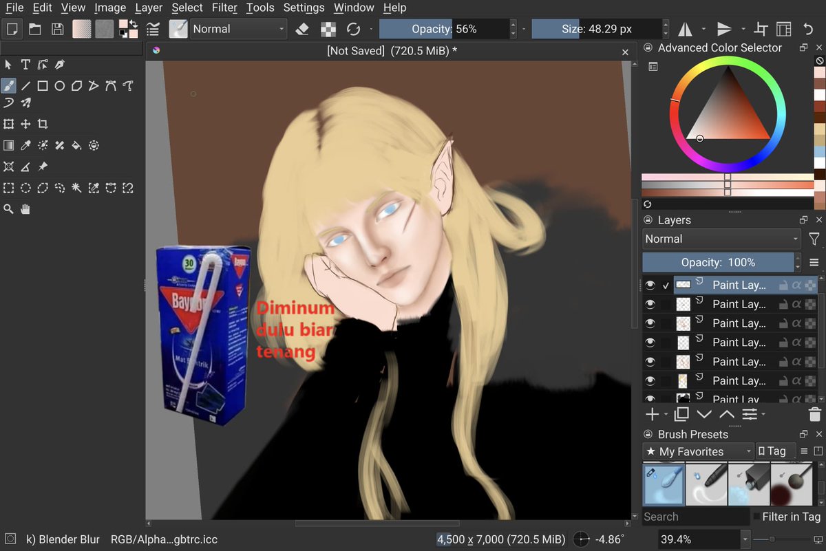Open the Layer menu
Screen dimensions: 826x551
[149, 8]
